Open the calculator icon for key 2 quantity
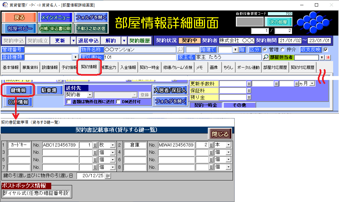The width and height of the screenshot is (339, 202). coord(211,145)
